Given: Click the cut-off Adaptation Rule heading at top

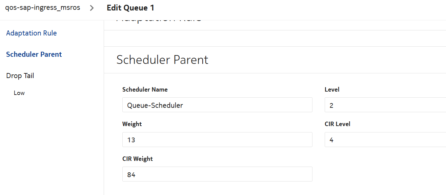Looking at the screenshot, I should [159, 21].
